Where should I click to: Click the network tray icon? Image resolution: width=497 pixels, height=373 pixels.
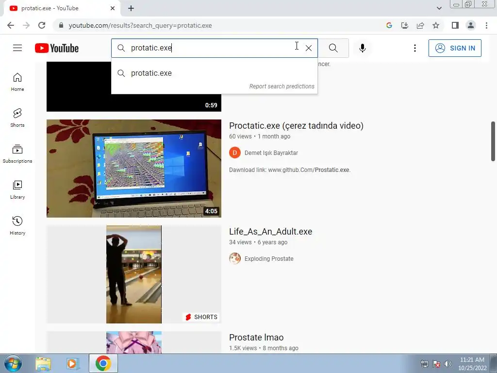pyautogui.click(x=424, y=364)
